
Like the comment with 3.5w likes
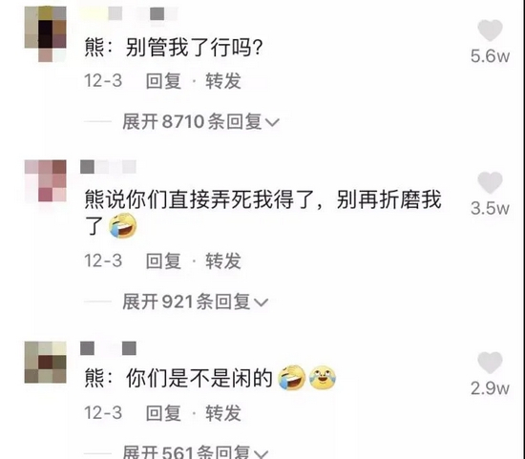[490, 182]
